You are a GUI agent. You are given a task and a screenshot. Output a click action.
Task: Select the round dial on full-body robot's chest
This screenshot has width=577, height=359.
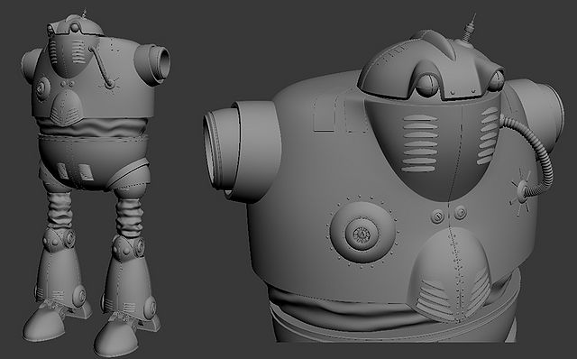41,88
